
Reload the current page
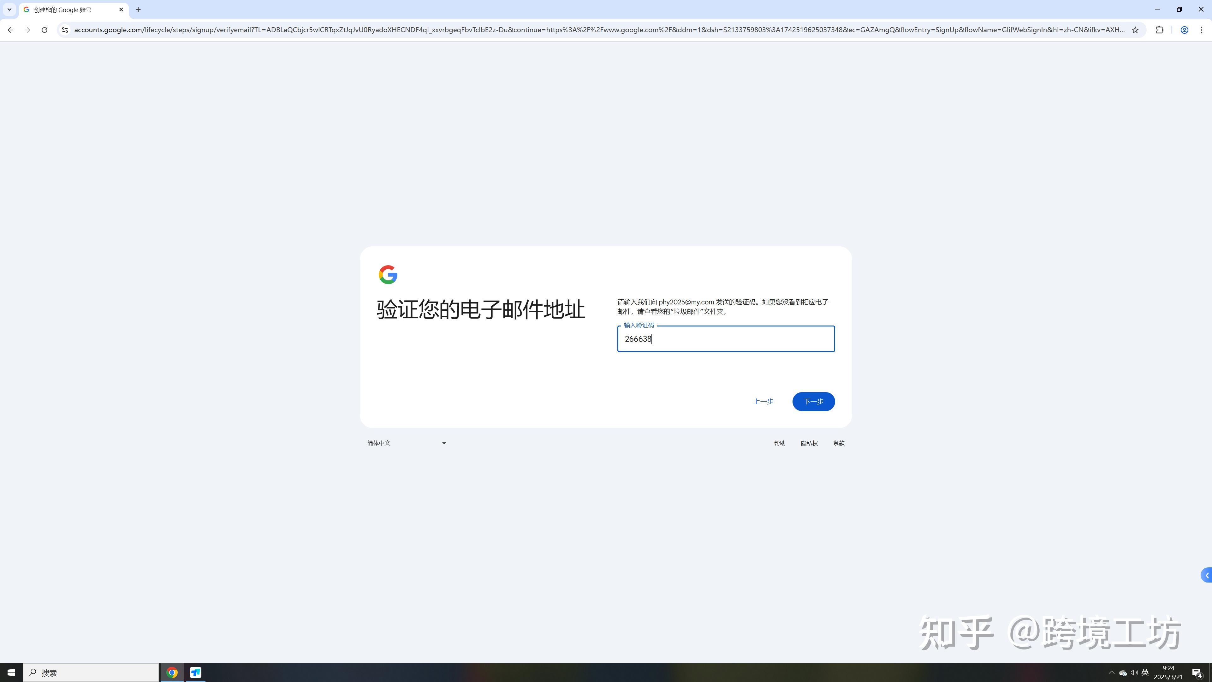pyautogui.click(x=44, y=30)
